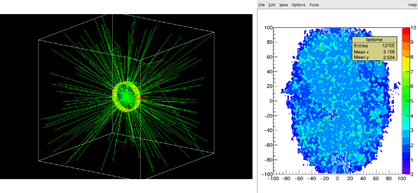Click the x-axis label −100
The width and height of the screenshot is (418, 193).
click(x=274, y=179)
